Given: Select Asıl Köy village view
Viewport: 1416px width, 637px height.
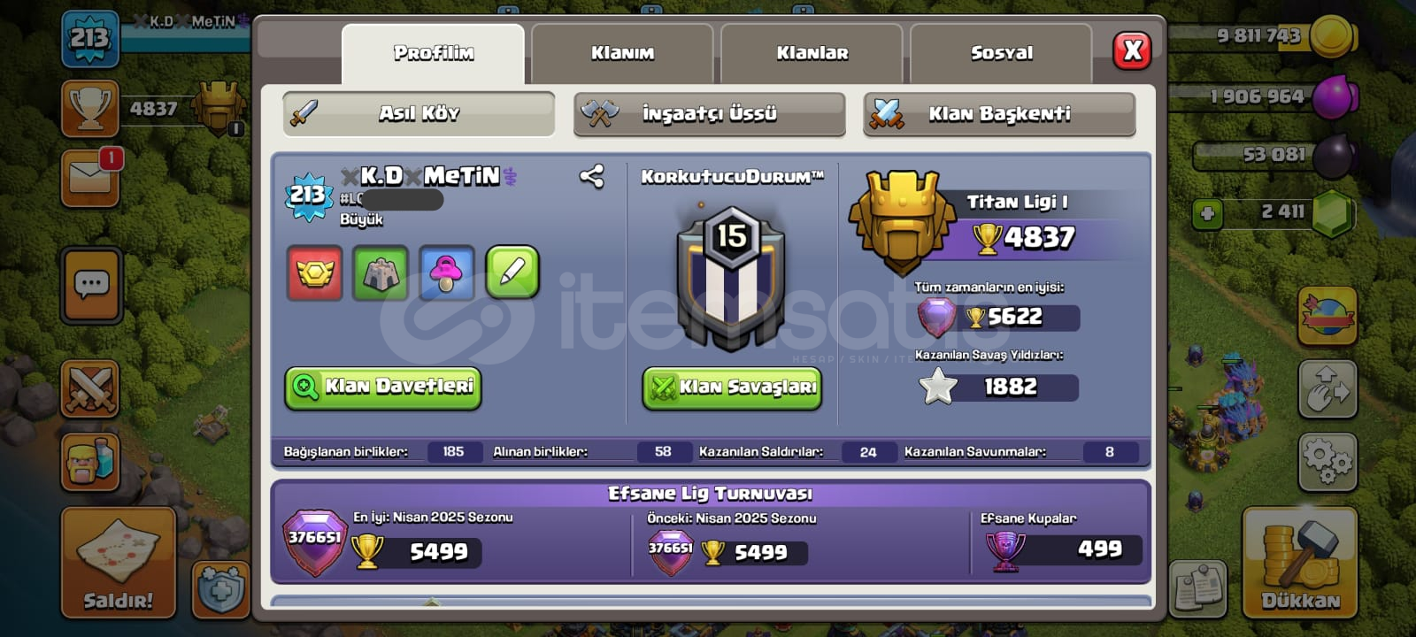Looking at the screenshot, I should [x=419, y=113].
